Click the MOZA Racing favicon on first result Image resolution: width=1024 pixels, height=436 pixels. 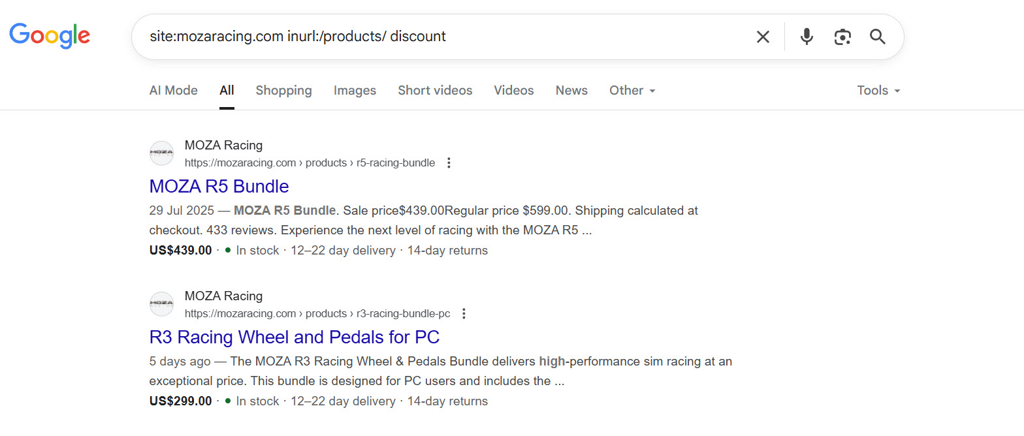pos(161,153)
